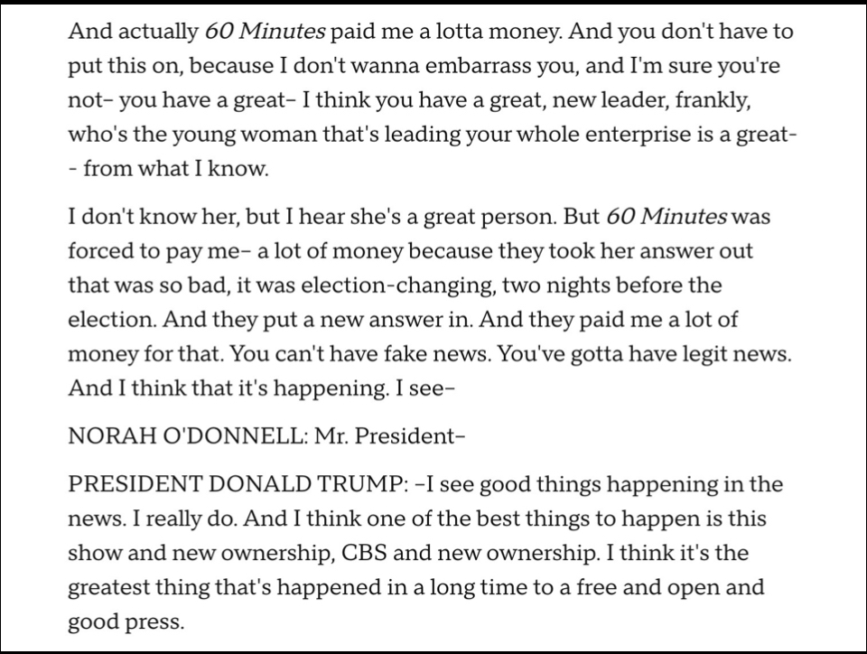Click italic "60 Minutes" in the first paragraph
This screenshot has height=654, width=867.
(x=265, y=32)
